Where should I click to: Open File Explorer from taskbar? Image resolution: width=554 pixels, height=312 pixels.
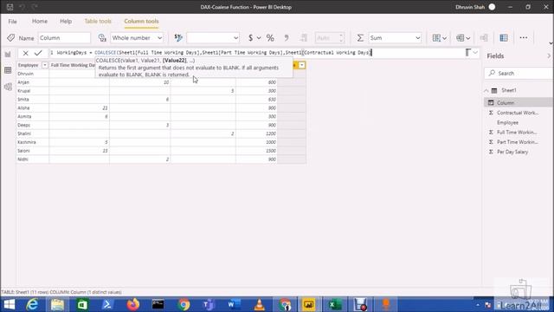57,304
